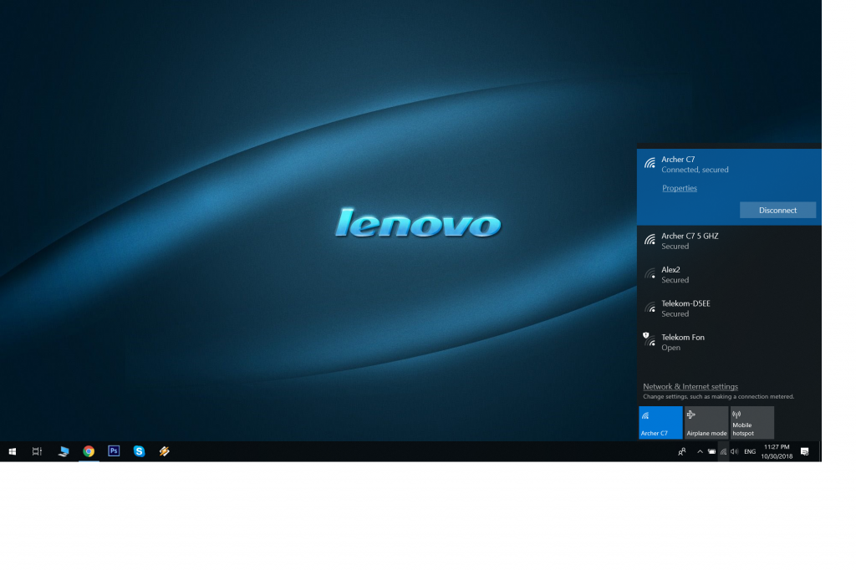856x570 pixels.
Task: Disconnect from the Archer C7 network
Action: point(778,211)
